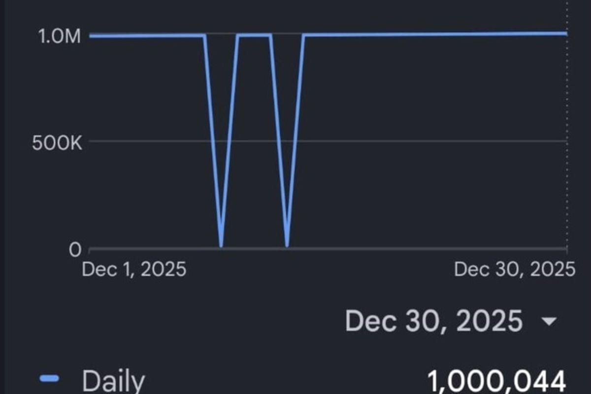Click the dotted vertical marker line at Dec 30
The width and height of the screenshot is (591, 394).
[567, 148]
